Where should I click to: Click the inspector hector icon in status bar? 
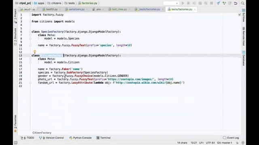(243, 143)
